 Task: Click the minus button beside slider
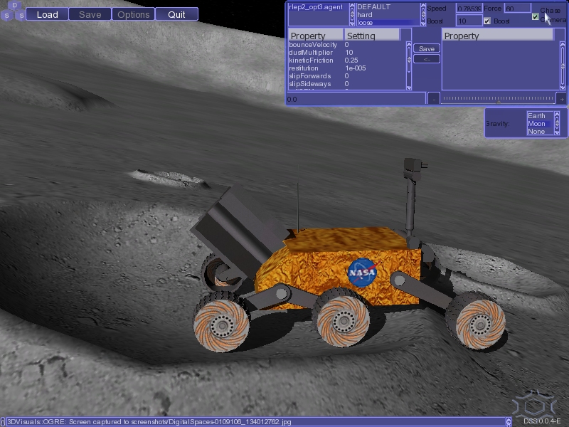(x=434, y=99)
